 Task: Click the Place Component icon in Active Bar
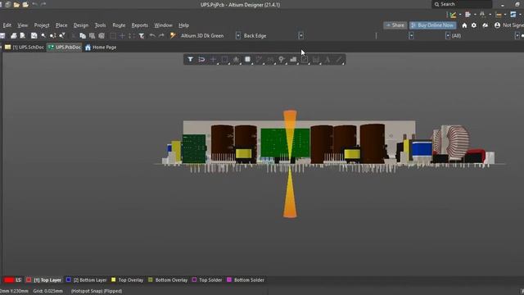pyautogui.click(x=247, y=60)
